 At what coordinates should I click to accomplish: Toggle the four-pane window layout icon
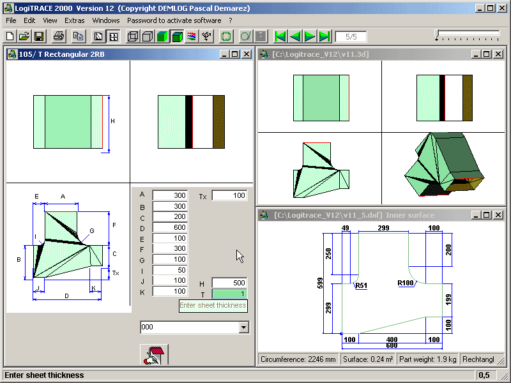[113, 36]
